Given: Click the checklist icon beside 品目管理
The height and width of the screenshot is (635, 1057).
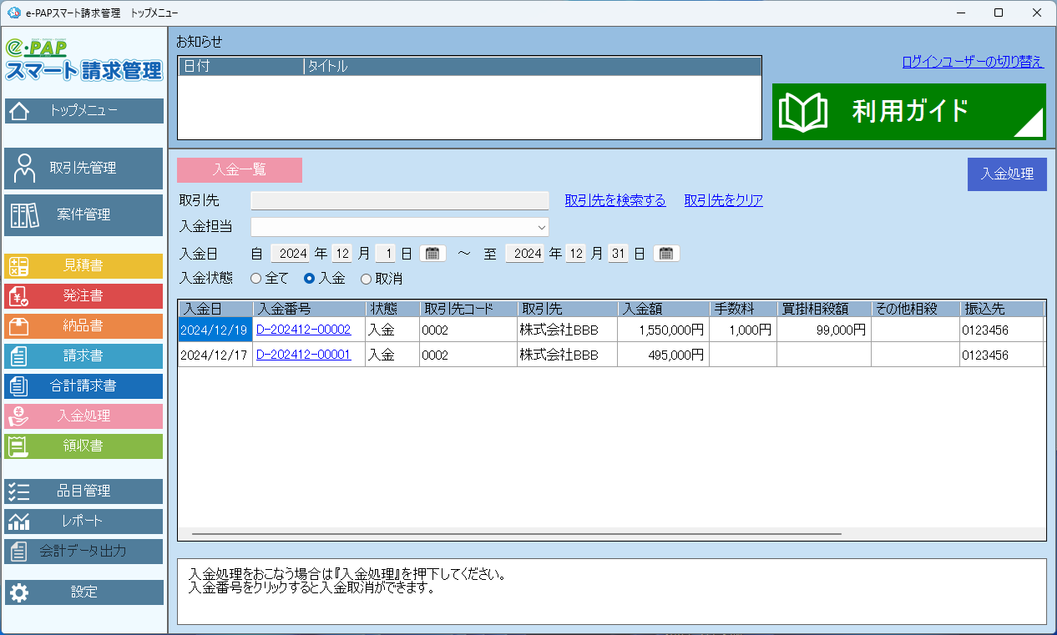Looking at the screenshot, I should pyautogui.click(x=18, y=491).
